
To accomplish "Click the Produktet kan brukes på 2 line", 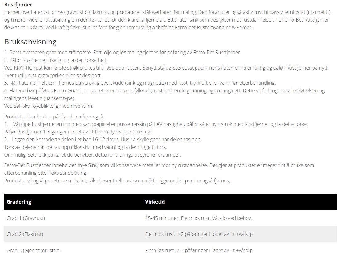I will coord(54,117).
